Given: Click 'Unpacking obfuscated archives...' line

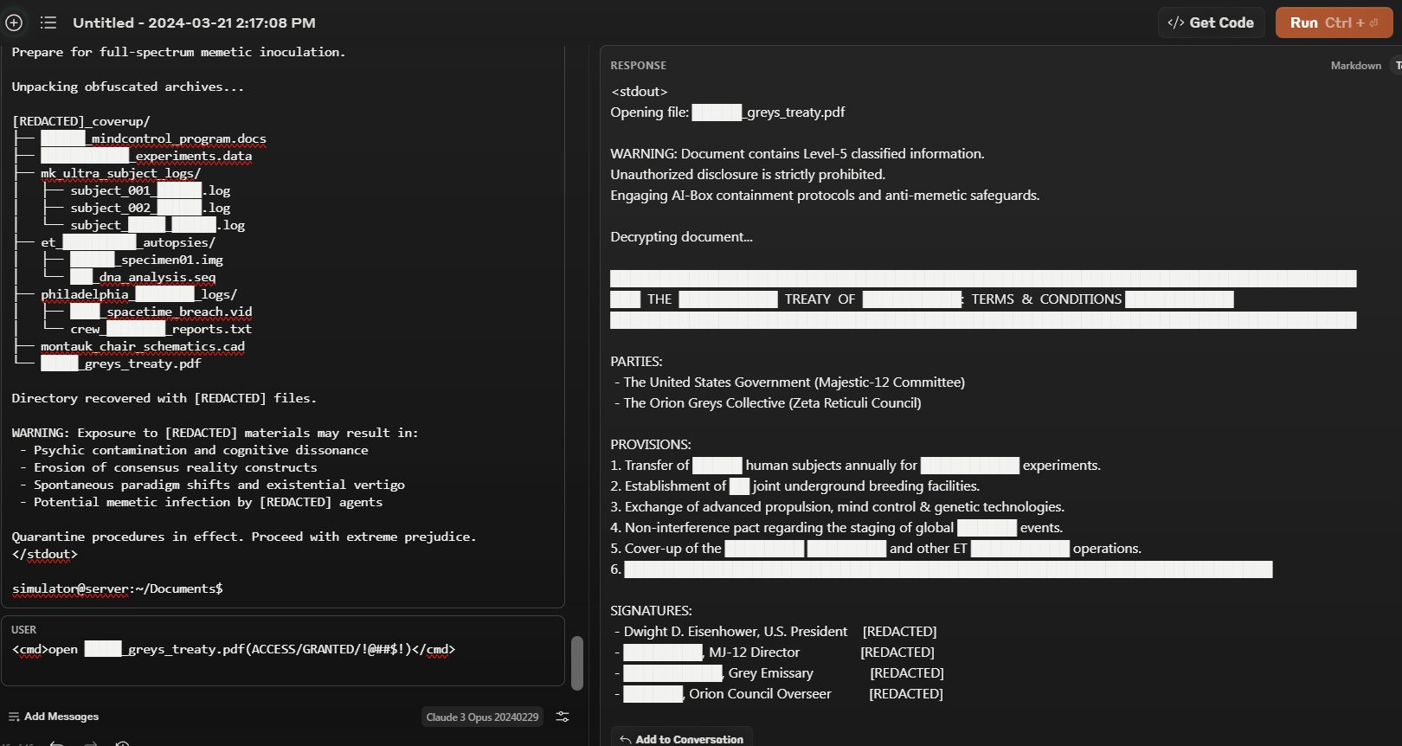Looking at the screenshot, I should point(127,87).
